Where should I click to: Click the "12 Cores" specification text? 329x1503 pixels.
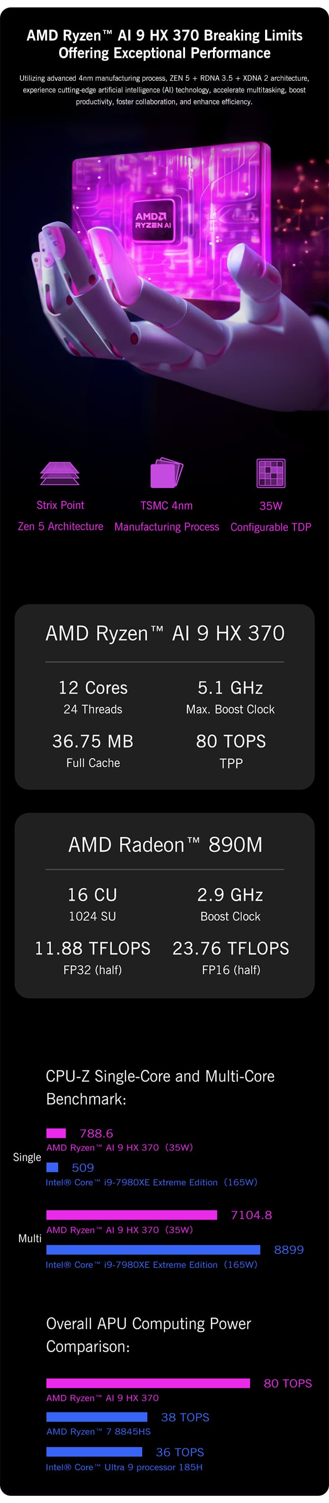point(93,688)
